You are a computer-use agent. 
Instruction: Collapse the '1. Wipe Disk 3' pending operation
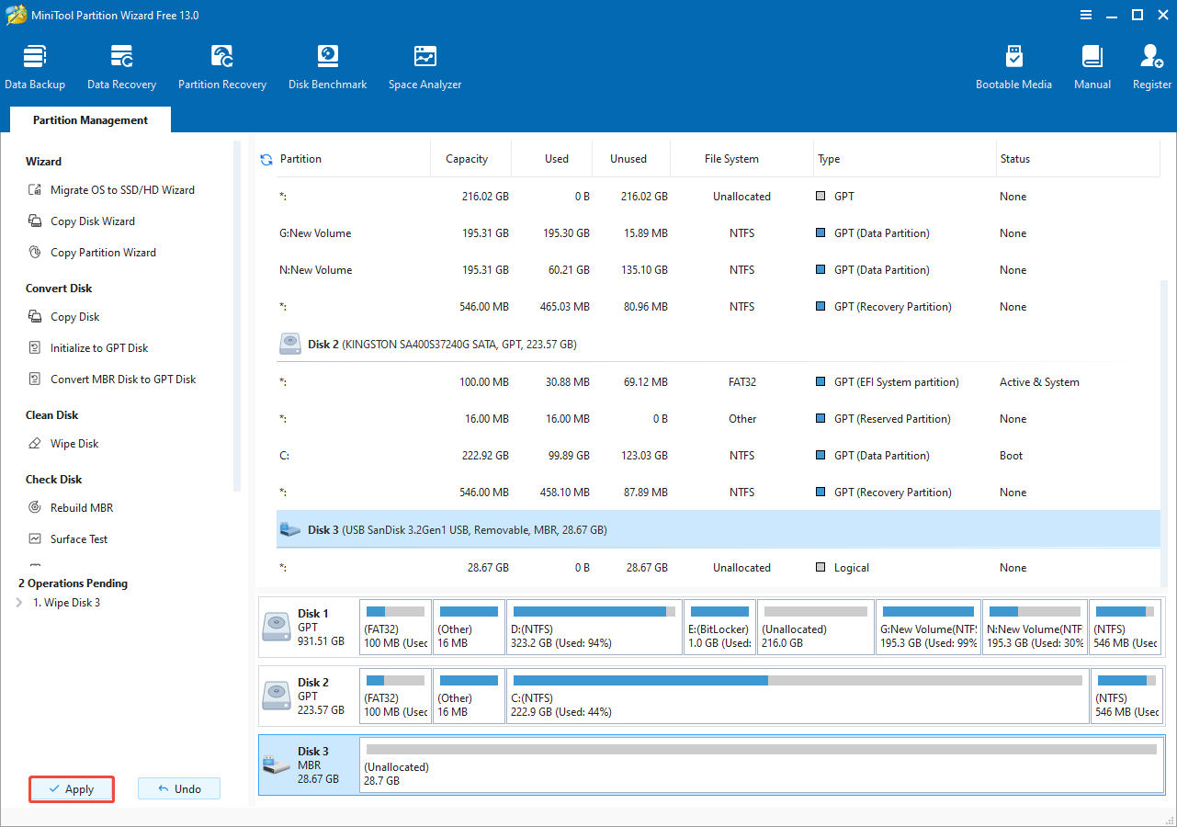[x=18, y=602]
